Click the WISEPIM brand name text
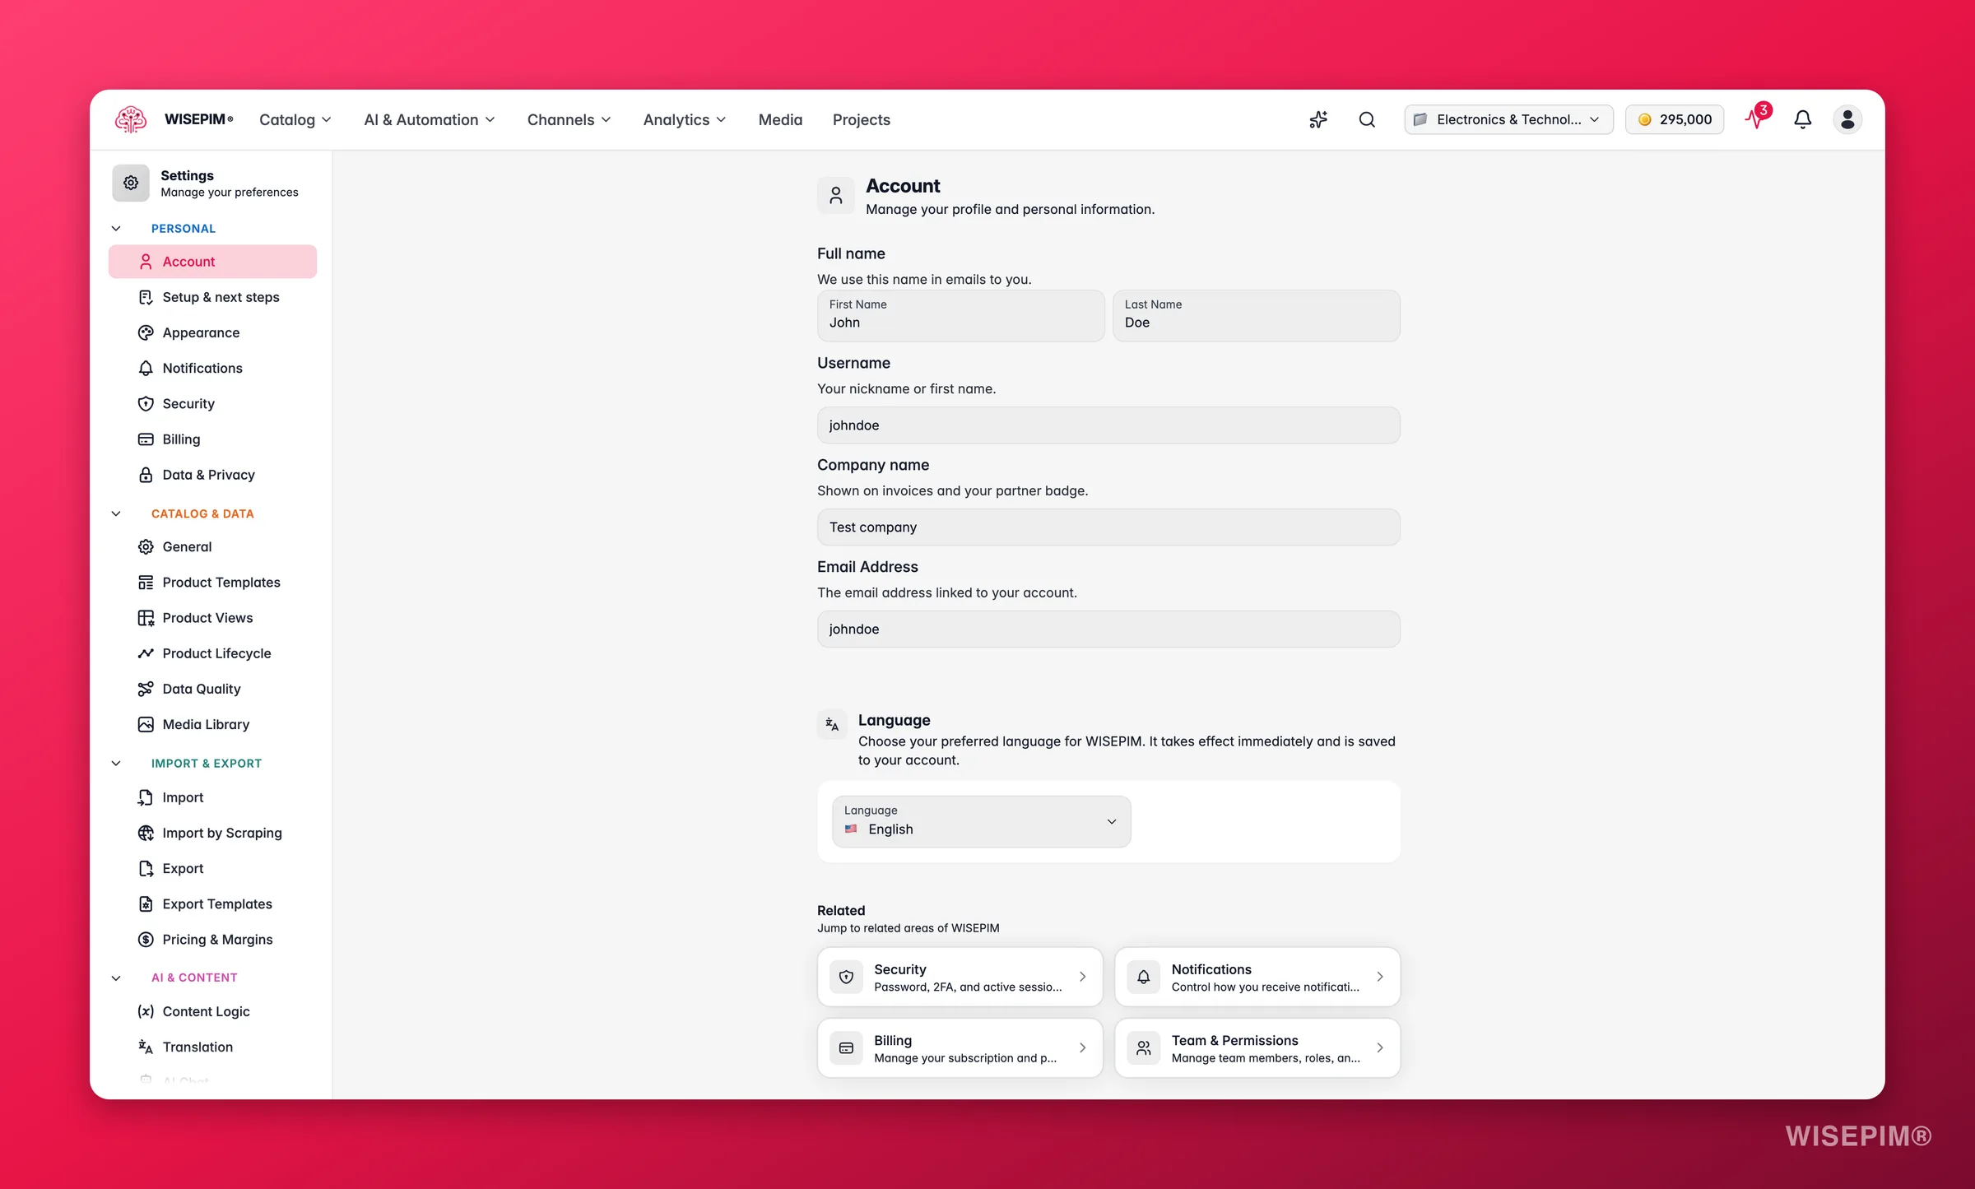This screenshot has height=1189, width=1975. [x=198, y=119]
